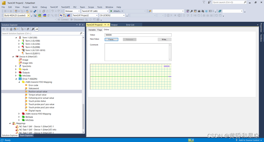Switch to Team Explorer bottom tab
This screenshot has width=264, height=142.
point(26,135)
